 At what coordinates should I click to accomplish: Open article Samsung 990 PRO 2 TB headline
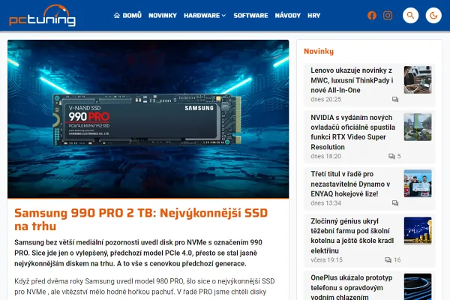[141, 220]
